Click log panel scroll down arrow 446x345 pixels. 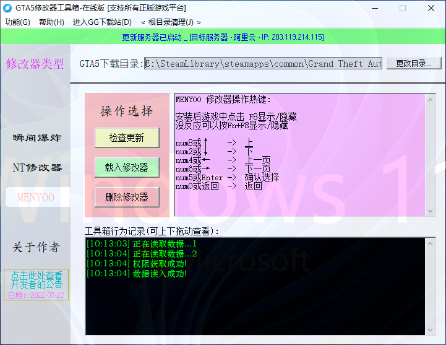click(430, 330)
